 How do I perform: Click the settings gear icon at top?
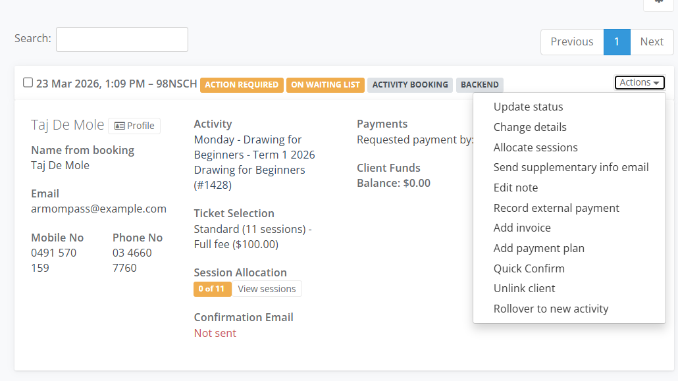click(x=659, y=2)
